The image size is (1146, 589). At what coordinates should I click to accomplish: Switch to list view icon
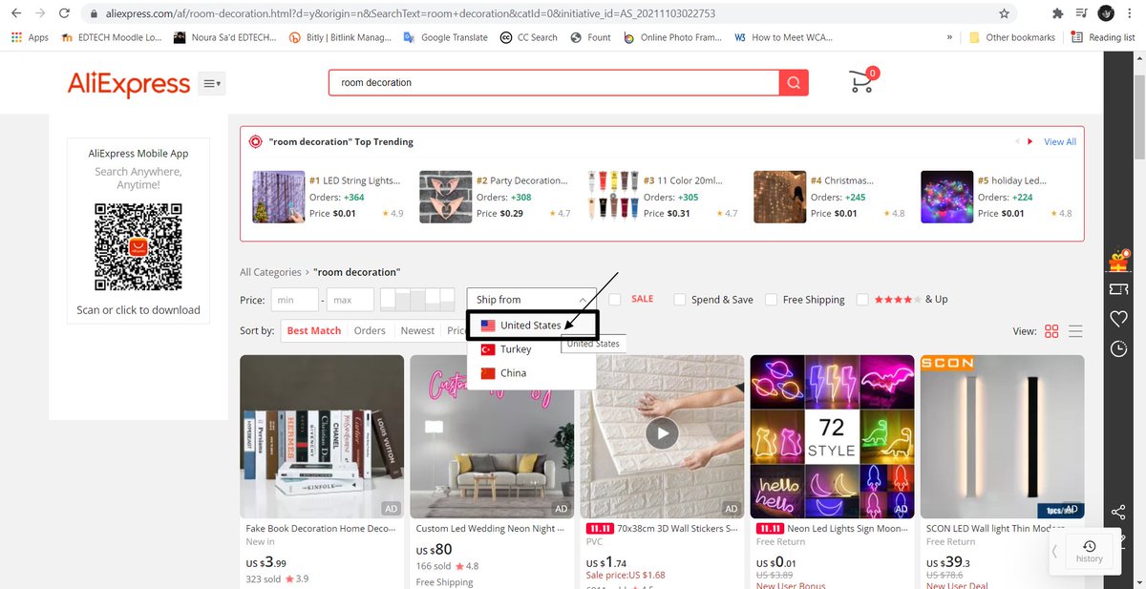tap(1075, 331)
